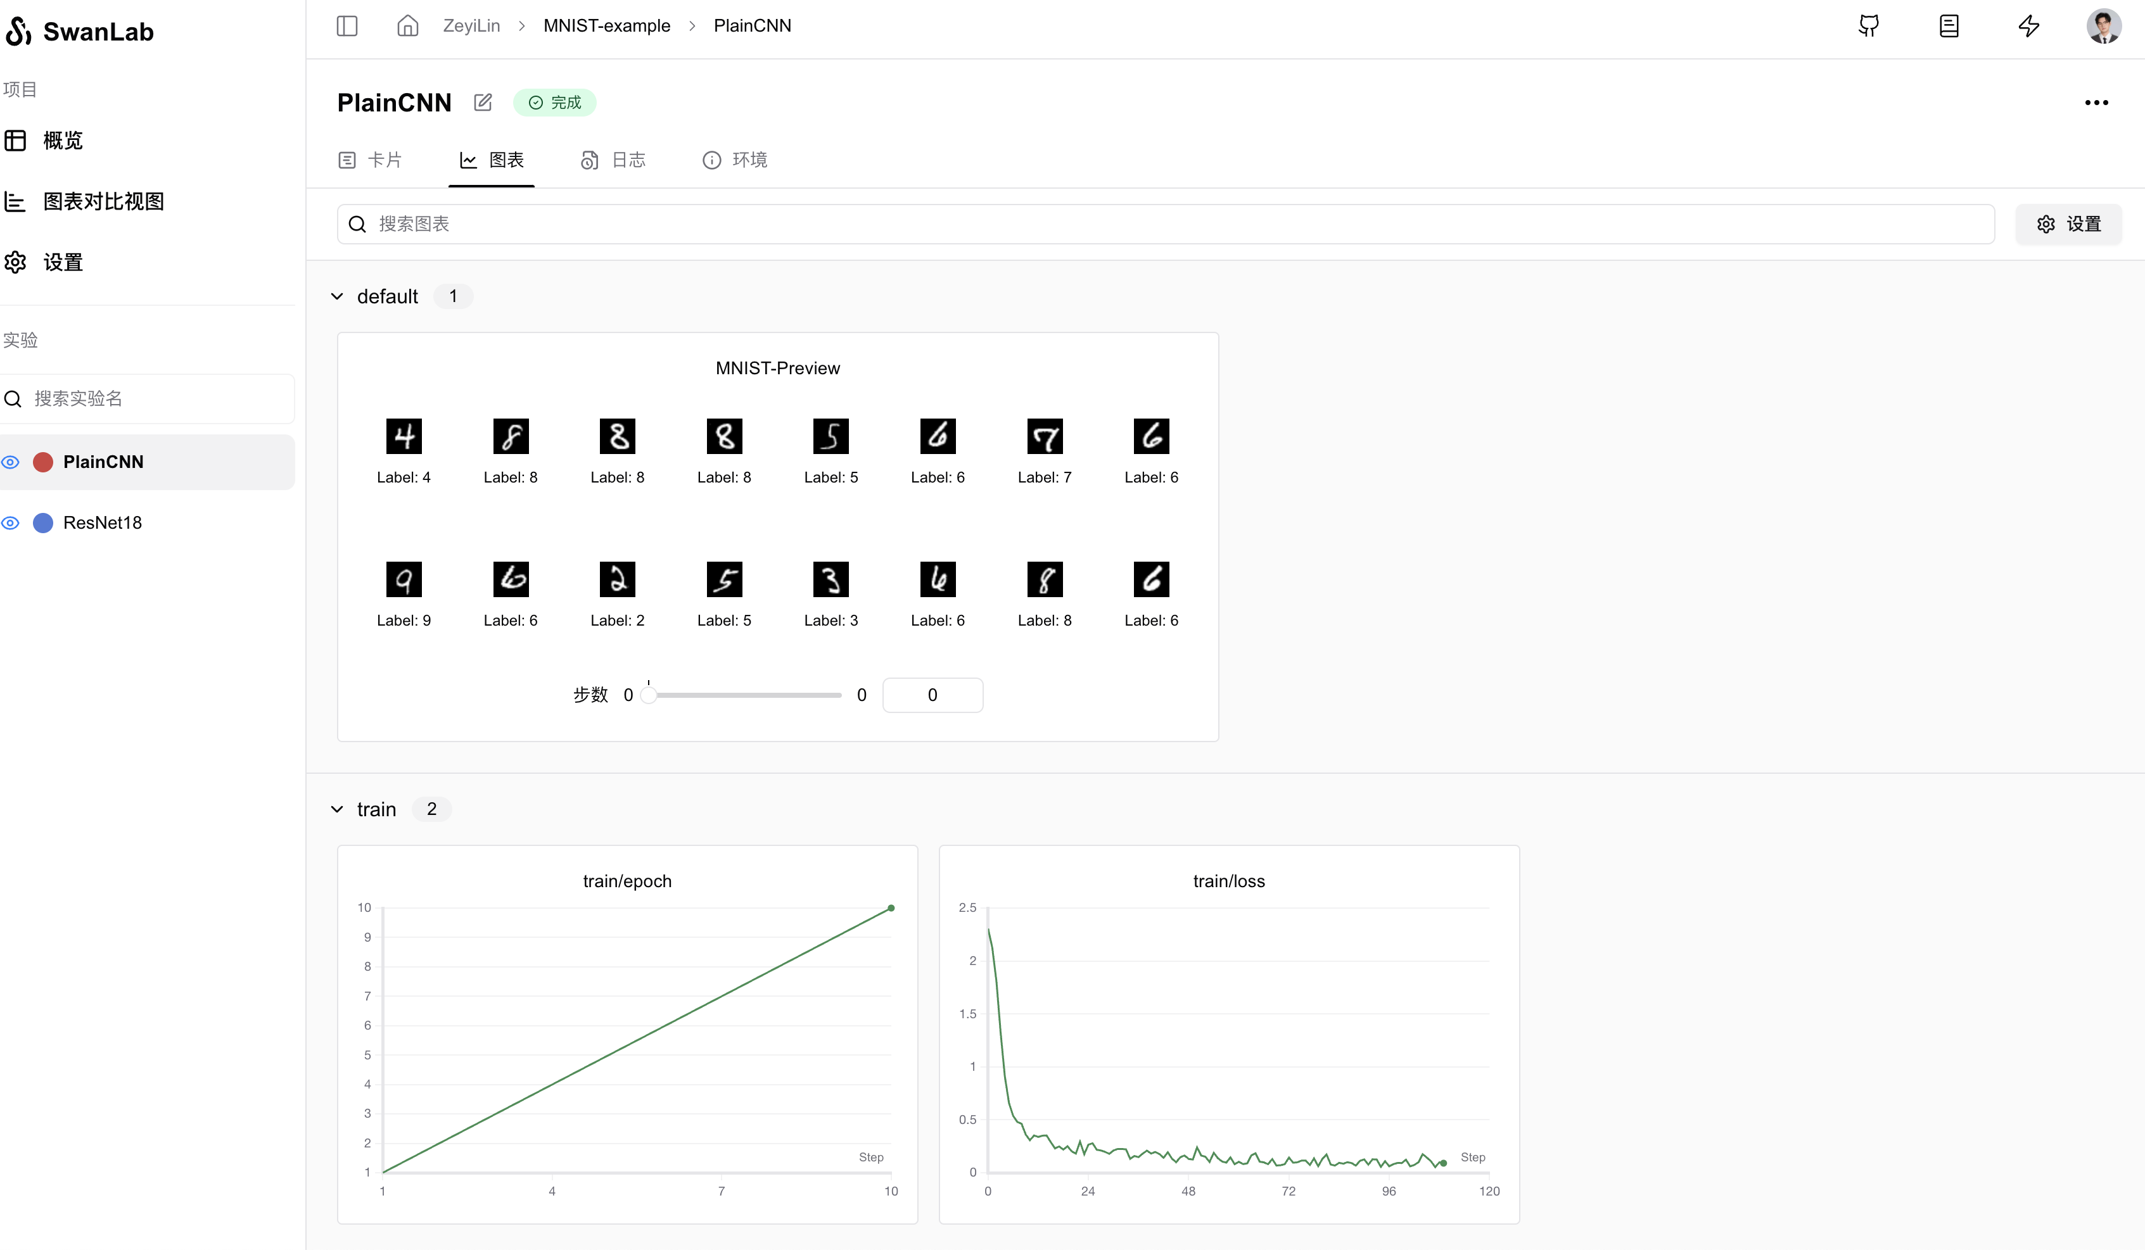Viewport: 2145px width, 1250px height.
Task: Click the sidebar collapse panel icon
Action: point(347,25)
